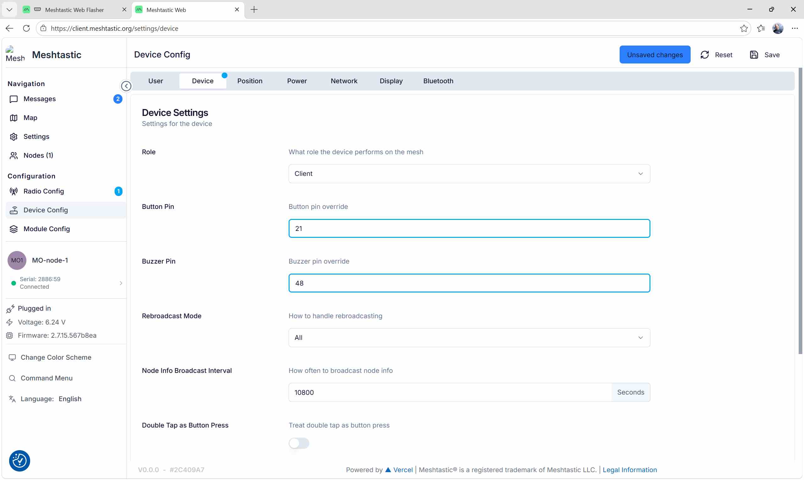The image size is (804, 480).
Task: Click Change Color Scheme
Action: 56,357
